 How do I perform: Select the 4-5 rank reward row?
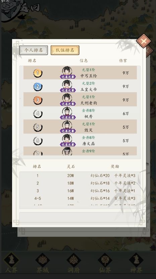pyautogui.click(x=80, y=198)
